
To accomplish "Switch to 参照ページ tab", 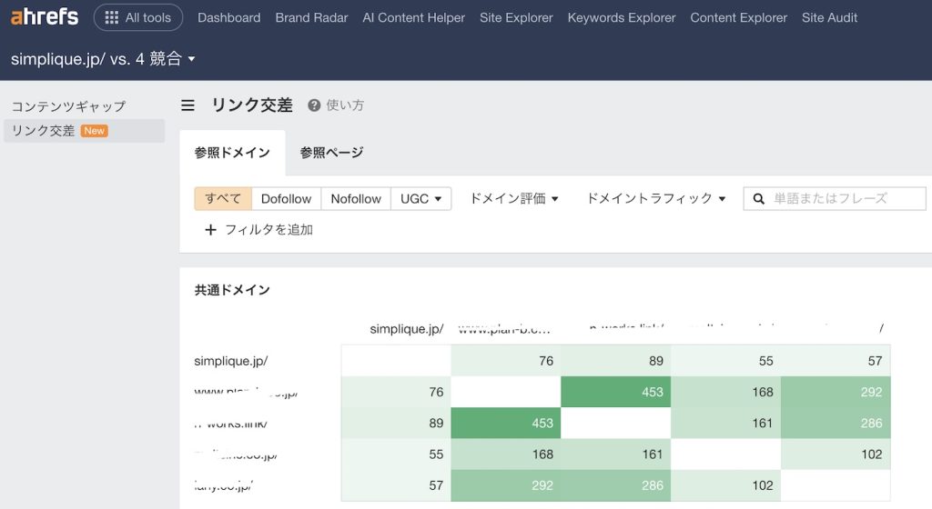I will tap(331, 153).
